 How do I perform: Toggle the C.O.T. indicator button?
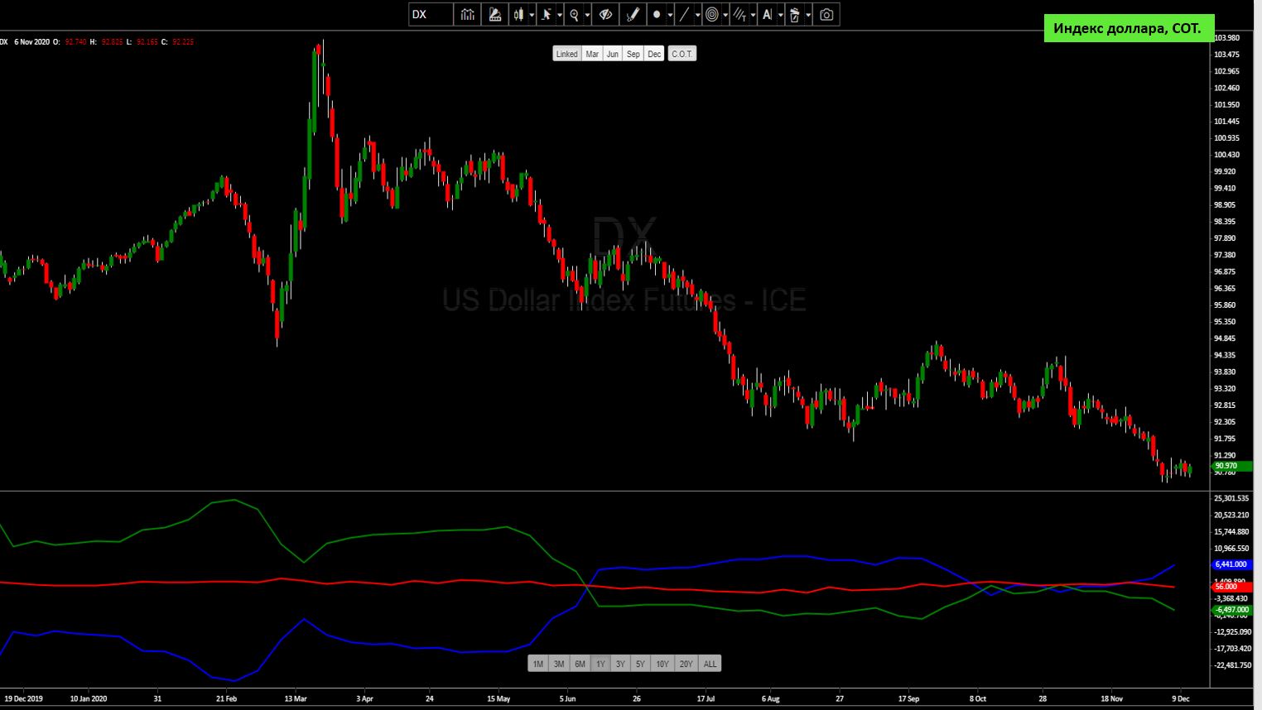point(682,54)
